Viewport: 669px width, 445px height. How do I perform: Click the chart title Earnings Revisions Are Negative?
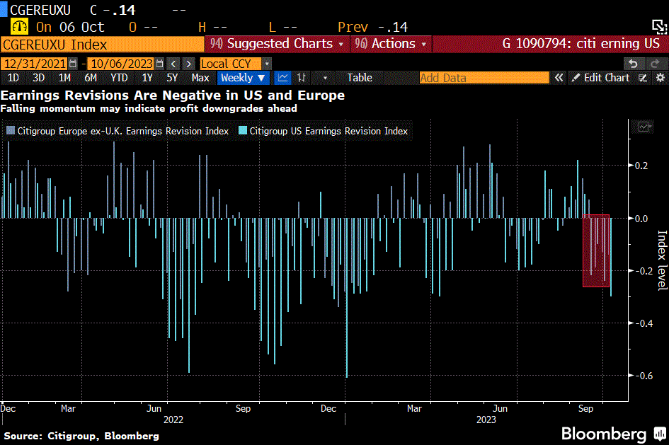[172, 95]
